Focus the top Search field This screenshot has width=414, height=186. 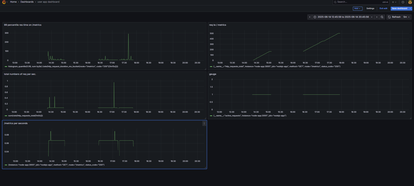coord(361,2)
